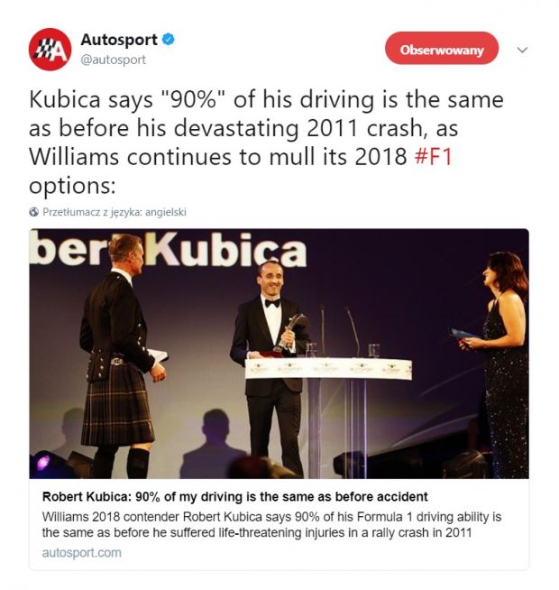Click the Kubica name banner in photo
The height and width of the screenshot is (590, 559).
pos(168,249)
